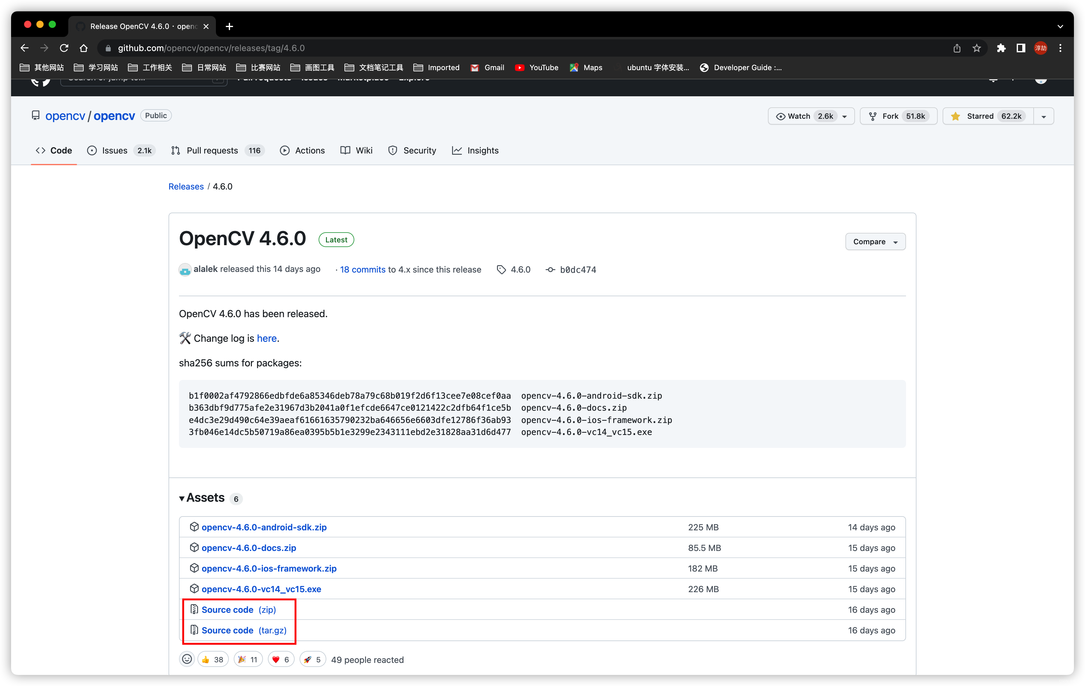Close the Release OpenCV 4.6.0 tab
1085x686 pixels.
tap(206, 26)
